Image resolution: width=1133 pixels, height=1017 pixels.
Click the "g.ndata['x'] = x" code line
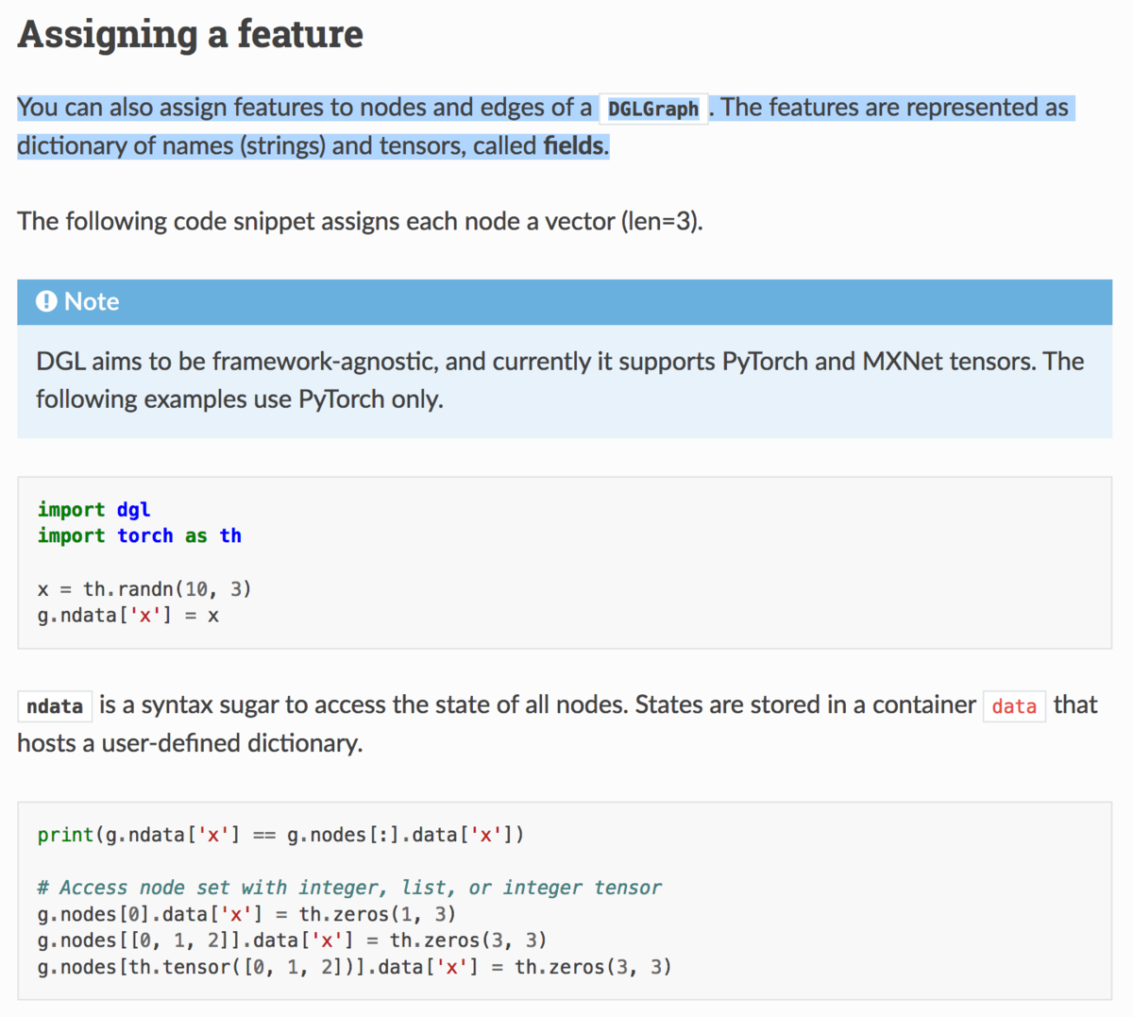coord(128,616)
